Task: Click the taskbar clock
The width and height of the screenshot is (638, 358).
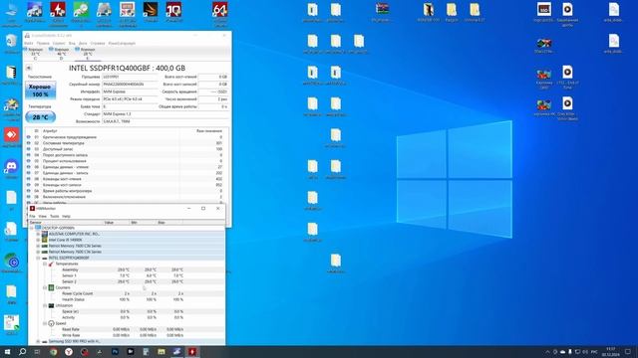Action: click(x=610, y=352)
